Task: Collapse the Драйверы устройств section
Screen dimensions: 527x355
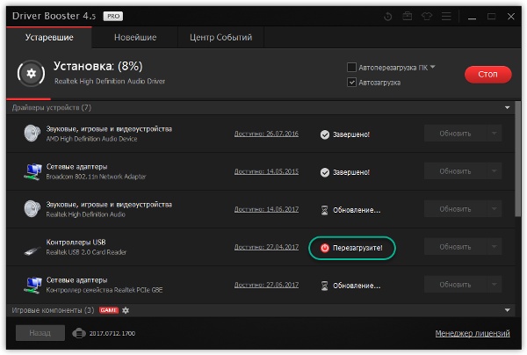Action: coord(507,107)
